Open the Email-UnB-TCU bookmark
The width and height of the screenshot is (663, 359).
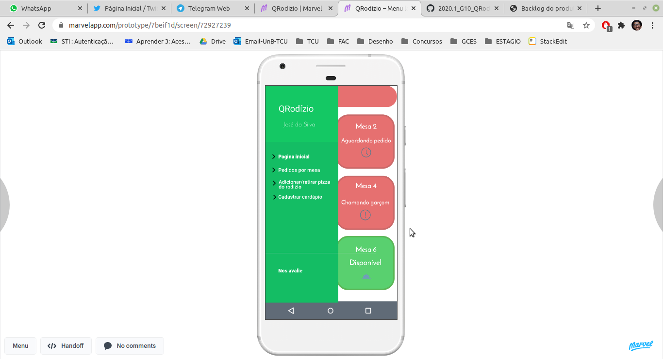(261, 41)
